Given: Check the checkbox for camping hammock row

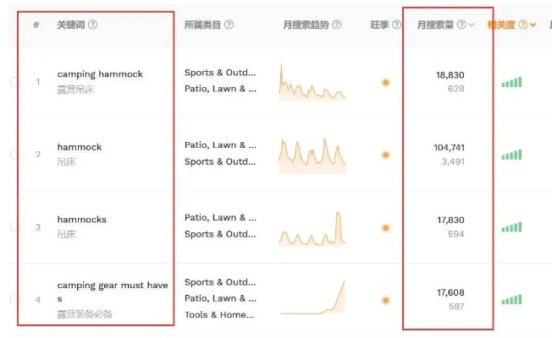Looking at the screenshot, I should [x=14, y=82].
